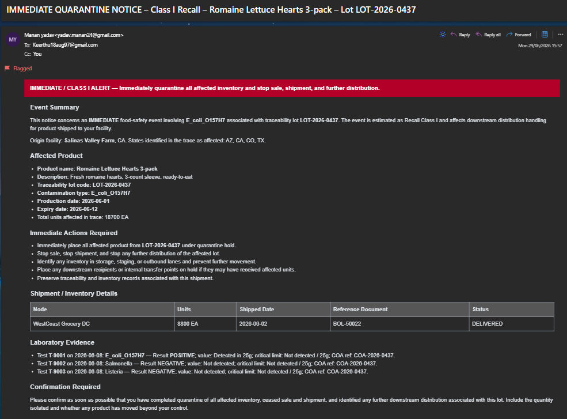Click the Cc recipient You
Viewport: 567px width, 419px height.
coord(37,54)
